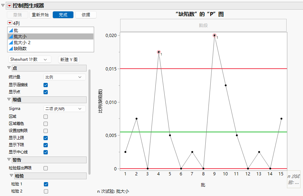This screenshot has height=196, width=303.
Task: Click the Y axis label 比例(缺陷数)
Action: click(100, 101)
